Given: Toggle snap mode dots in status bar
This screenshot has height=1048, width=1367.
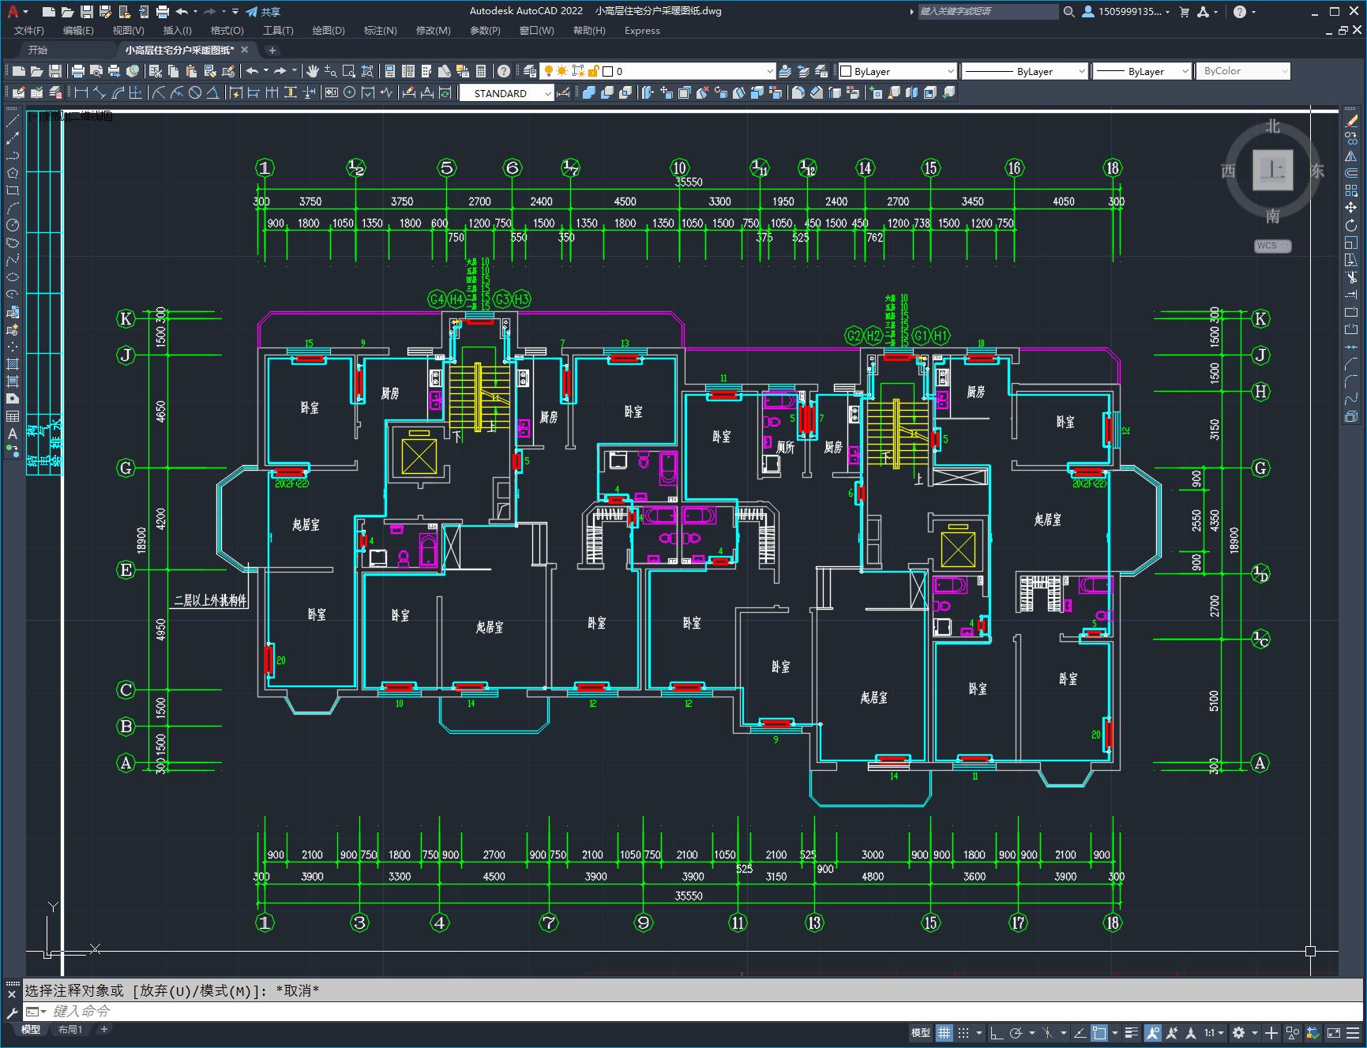Looking at the screenshot, I should [963, 1032].
